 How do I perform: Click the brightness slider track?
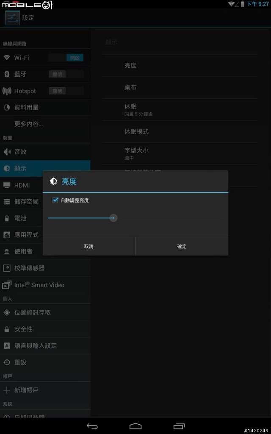pos(135,218)
